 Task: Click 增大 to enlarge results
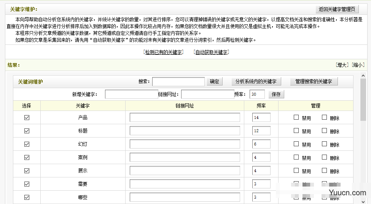(x=342, y=65)
